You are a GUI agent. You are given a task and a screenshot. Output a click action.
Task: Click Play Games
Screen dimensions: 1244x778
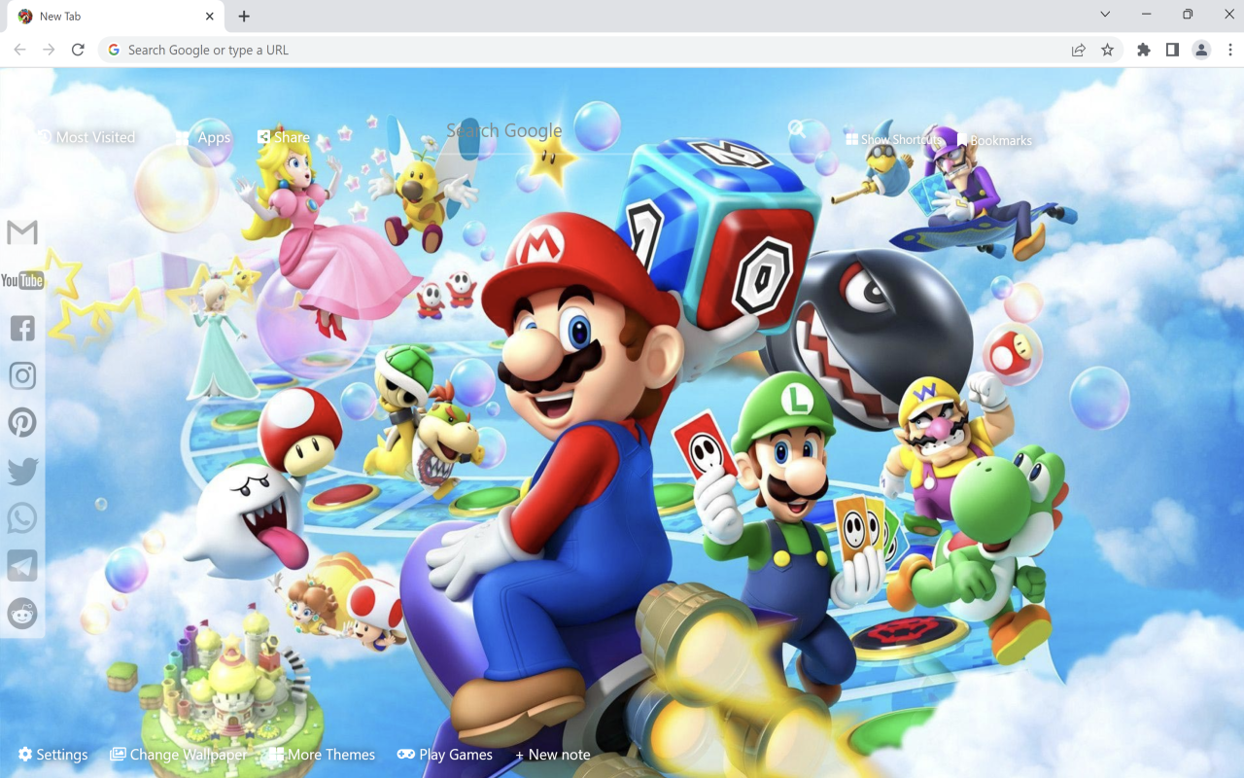coord(445,755)
